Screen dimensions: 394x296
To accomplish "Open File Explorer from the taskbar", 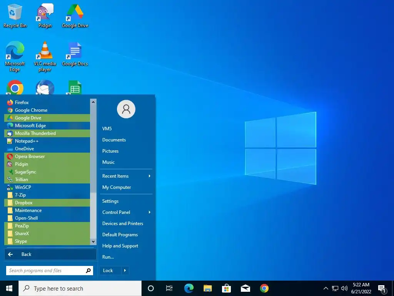I will tap(207, 288).
